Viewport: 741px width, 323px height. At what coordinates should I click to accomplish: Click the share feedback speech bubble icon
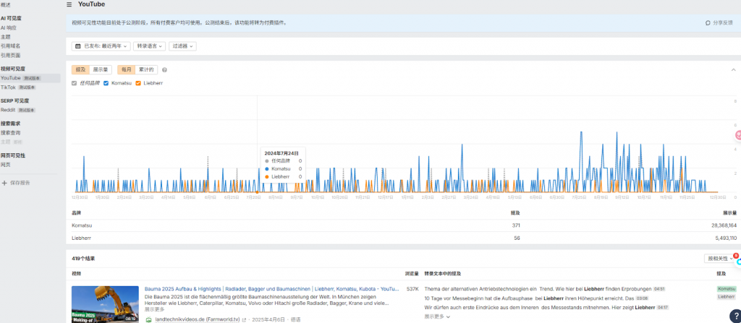(x=708, y=23)
